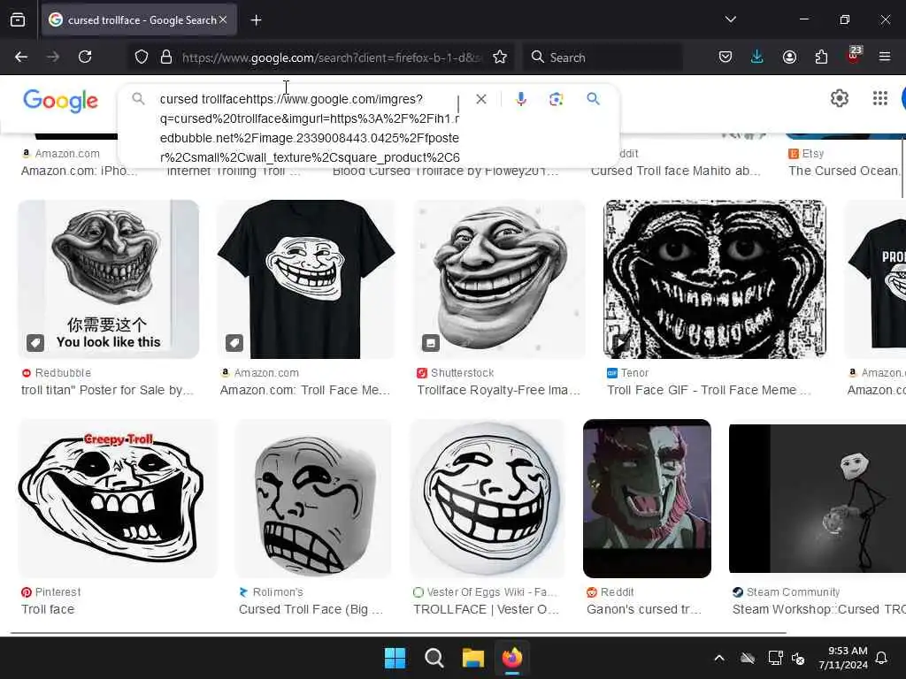Open 'Amazon.com: Troll Face Me...' link
This screenshot has height=679, width=906.
click(x=305, y=390)
